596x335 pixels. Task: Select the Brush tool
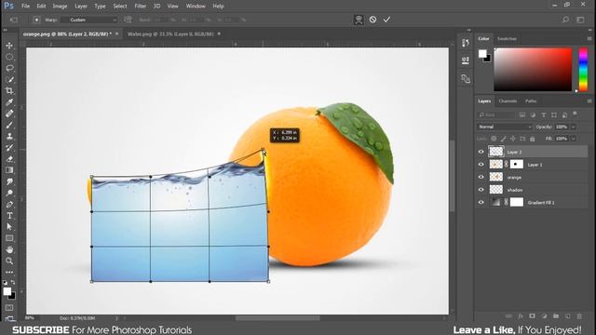click(x=9, y=125)
